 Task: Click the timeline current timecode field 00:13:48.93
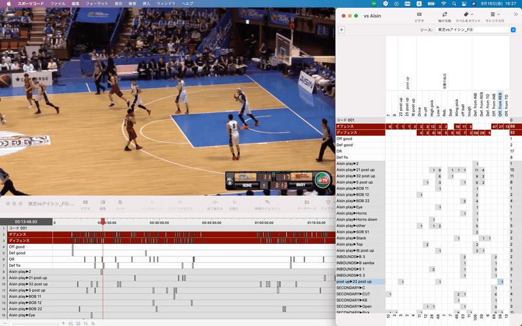point(26,222)
